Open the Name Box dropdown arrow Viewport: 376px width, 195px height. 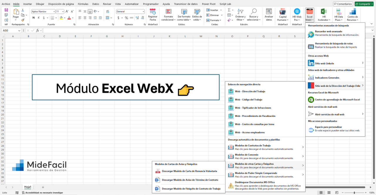point(19,30)
